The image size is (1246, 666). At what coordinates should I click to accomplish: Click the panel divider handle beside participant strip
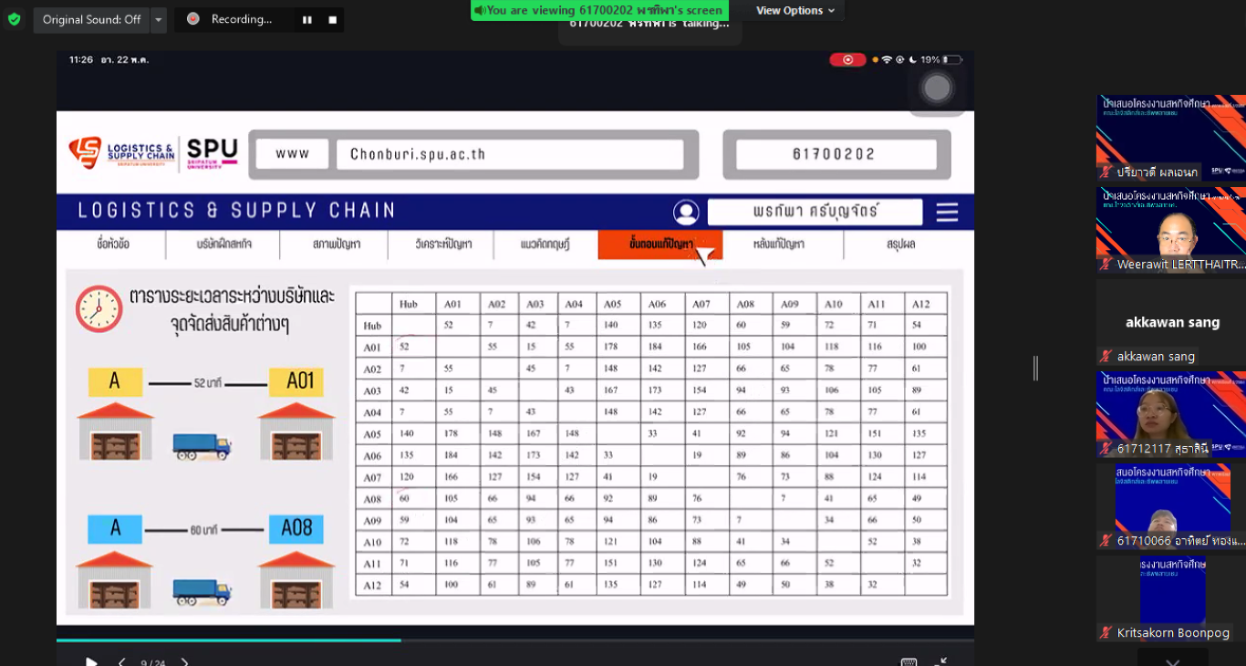[1035, 368]
